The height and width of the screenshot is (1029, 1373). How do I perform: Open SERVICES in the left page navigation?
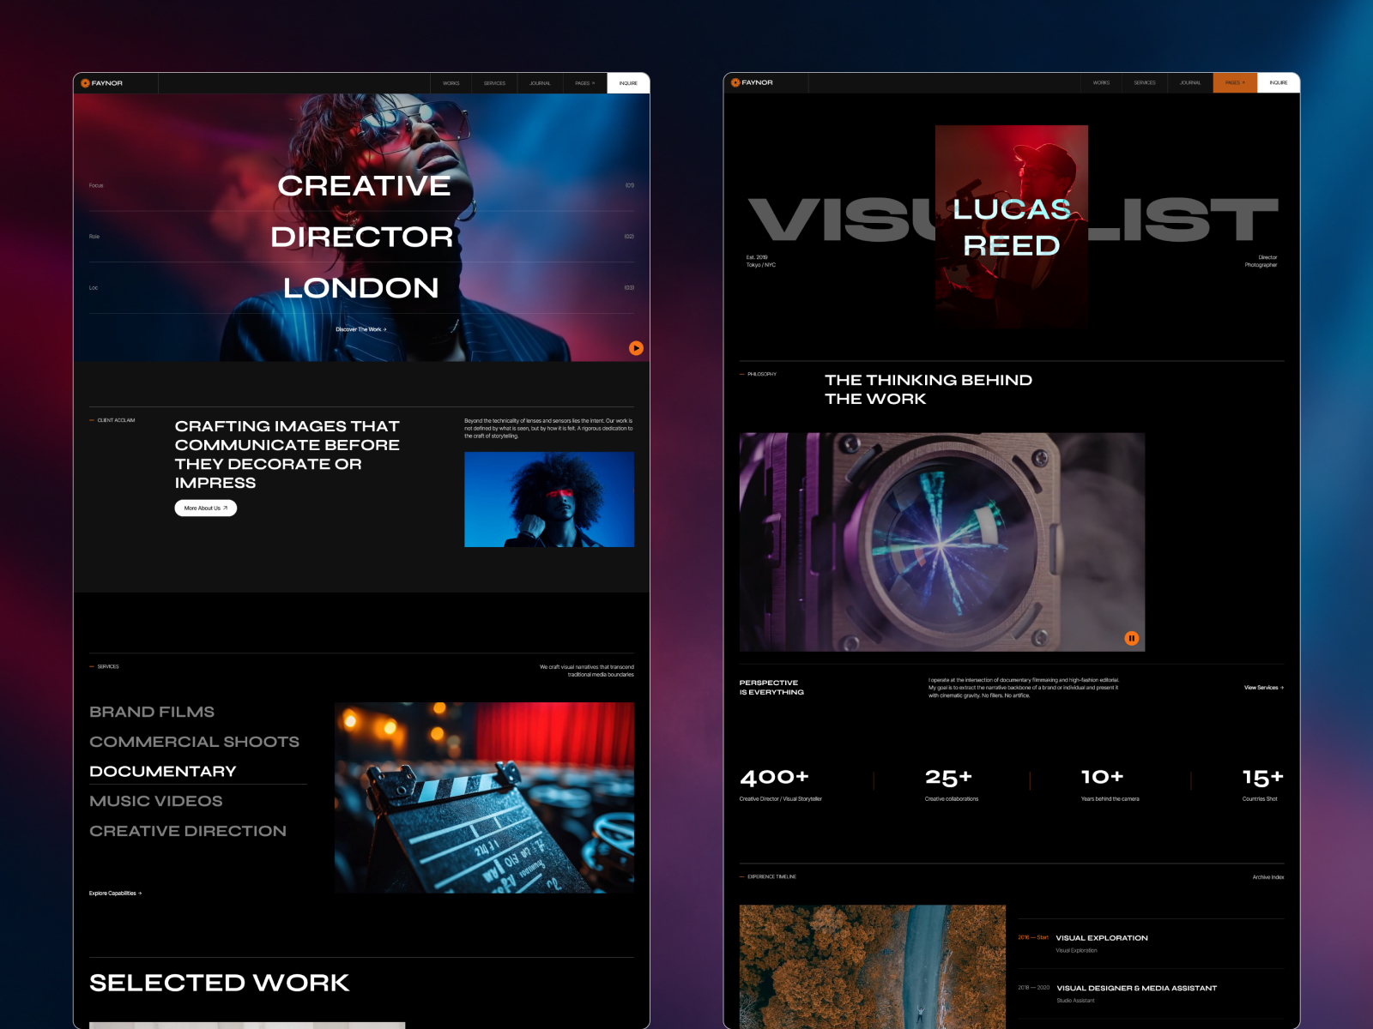click(x=494, y=83)
